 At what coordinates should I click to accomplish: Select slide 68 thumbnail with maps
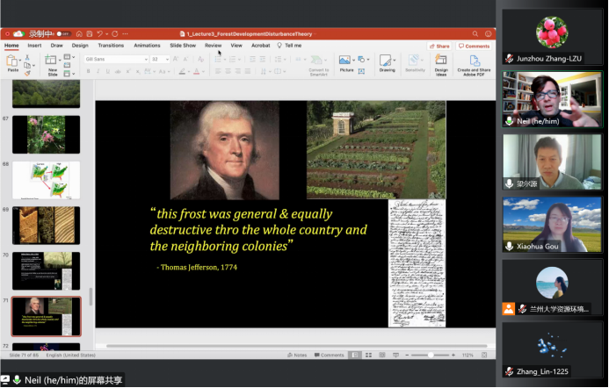46,180
